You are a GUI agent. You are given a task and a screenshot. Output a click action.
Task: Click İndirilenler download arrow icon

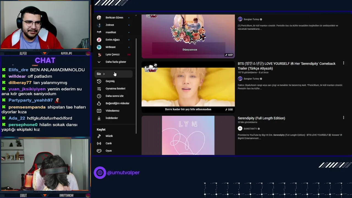[x=99, y=118]
